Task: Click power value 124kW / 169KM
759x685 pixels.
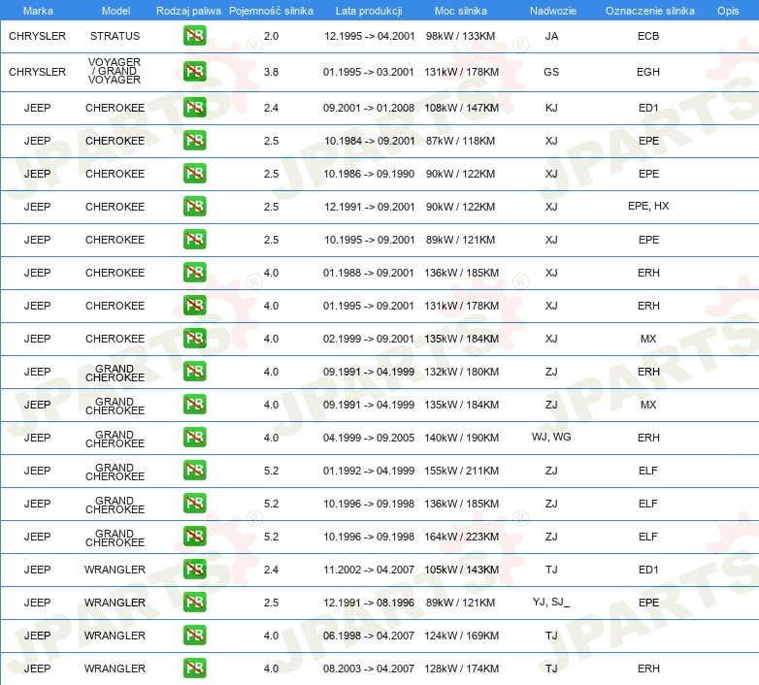Action: coord(461,636)
